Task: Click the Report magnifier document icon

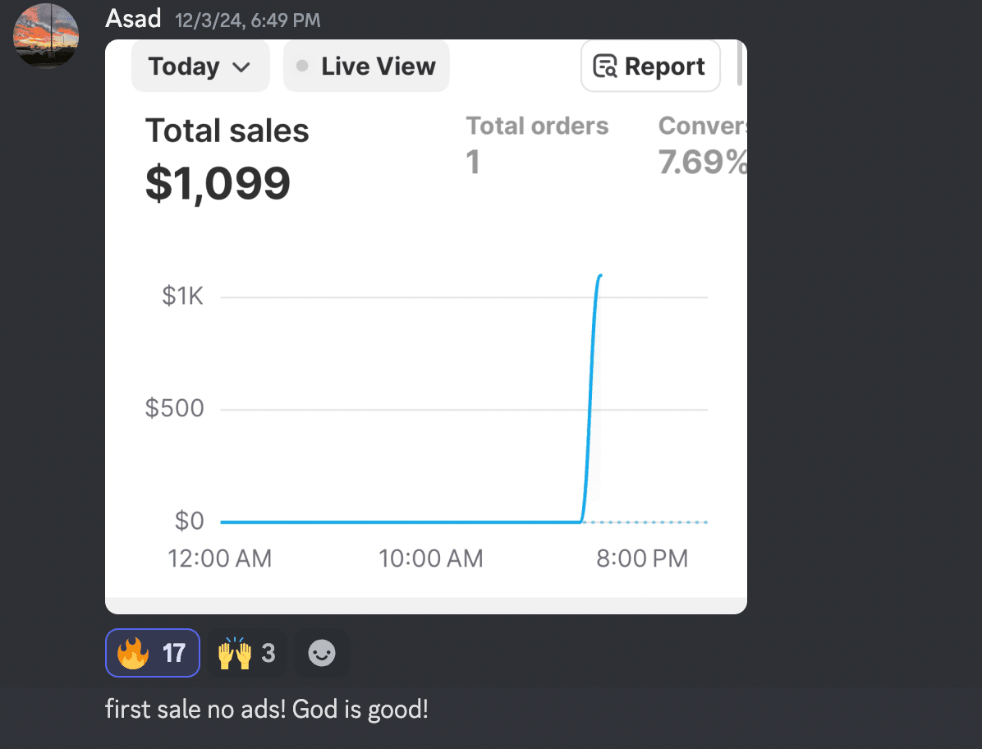Action: point(605,67)
